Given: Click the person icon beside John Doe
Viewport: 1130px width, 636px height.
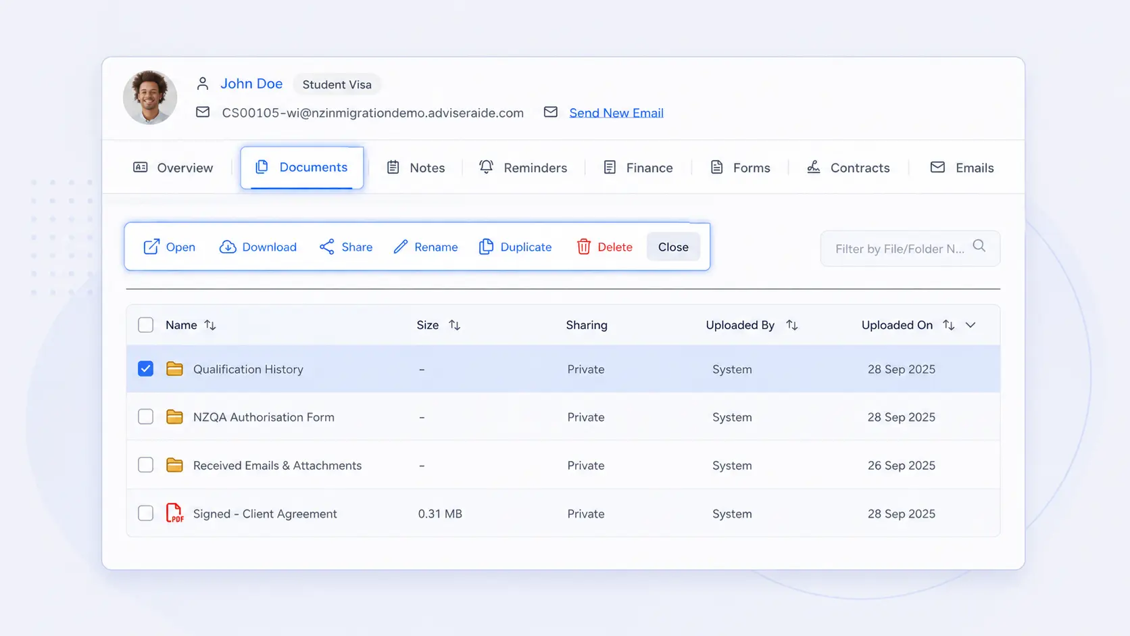Looking at the screenshot, I should (202, 84).
